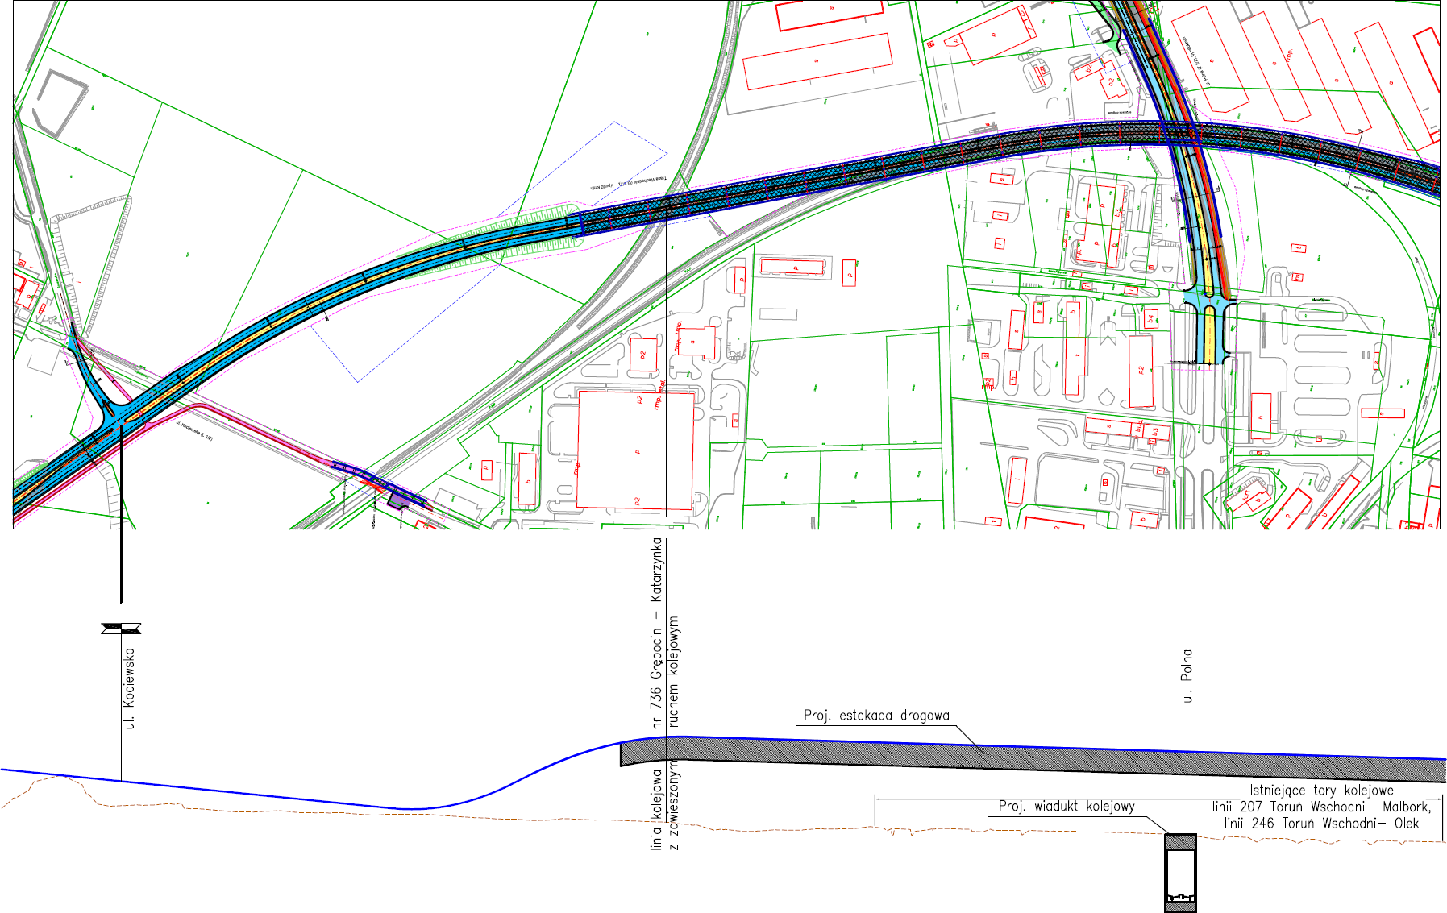The width and height of the screenshot is (1447, 913).
Task: Click the upside-down 'Vp=60 km/h' plan label
Action: 602,186
